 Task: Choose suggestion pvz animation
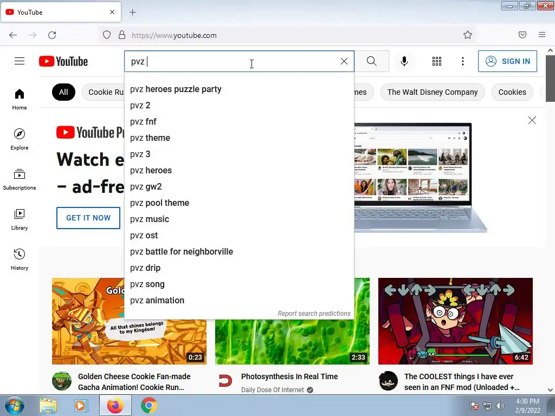(239, 301)
